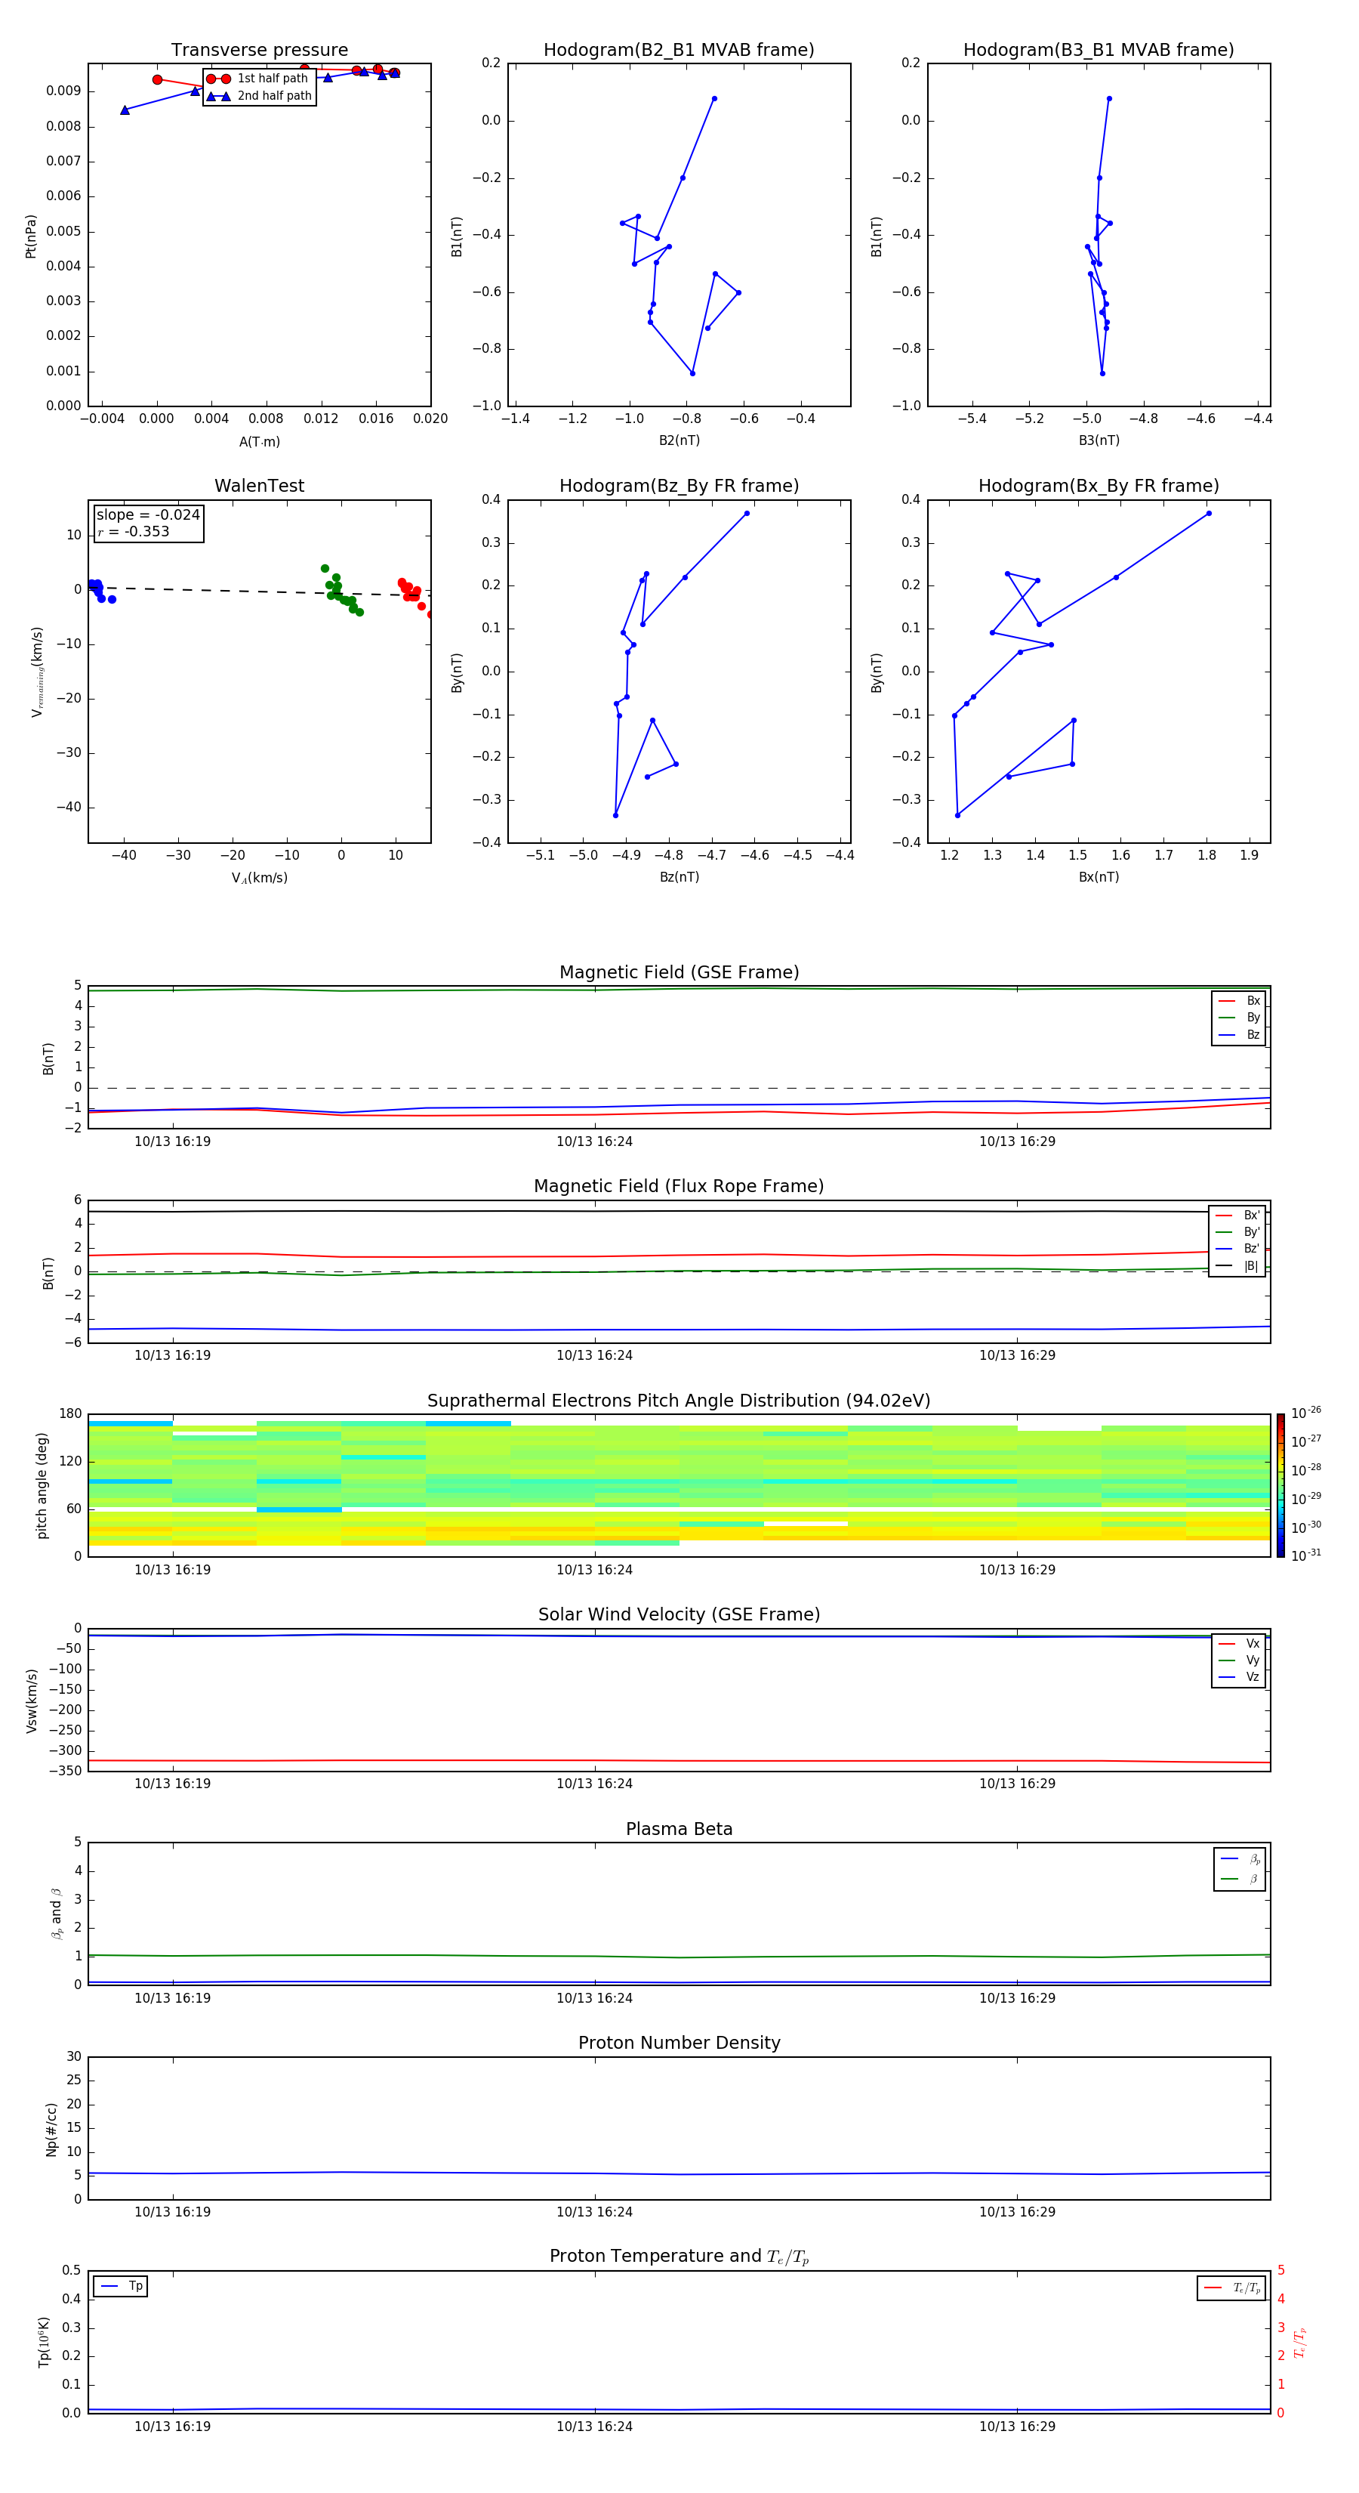This screenshot has width=1359, height=2493.
Task: Click the "V_remaining(km/s)" y-axis label
Action: (x=37, y=672)
